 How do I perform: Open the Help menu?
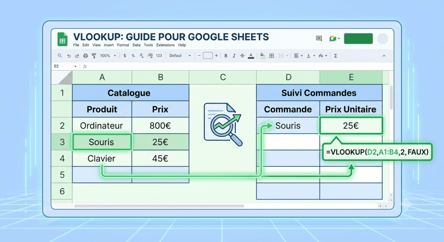pos(182,45)
